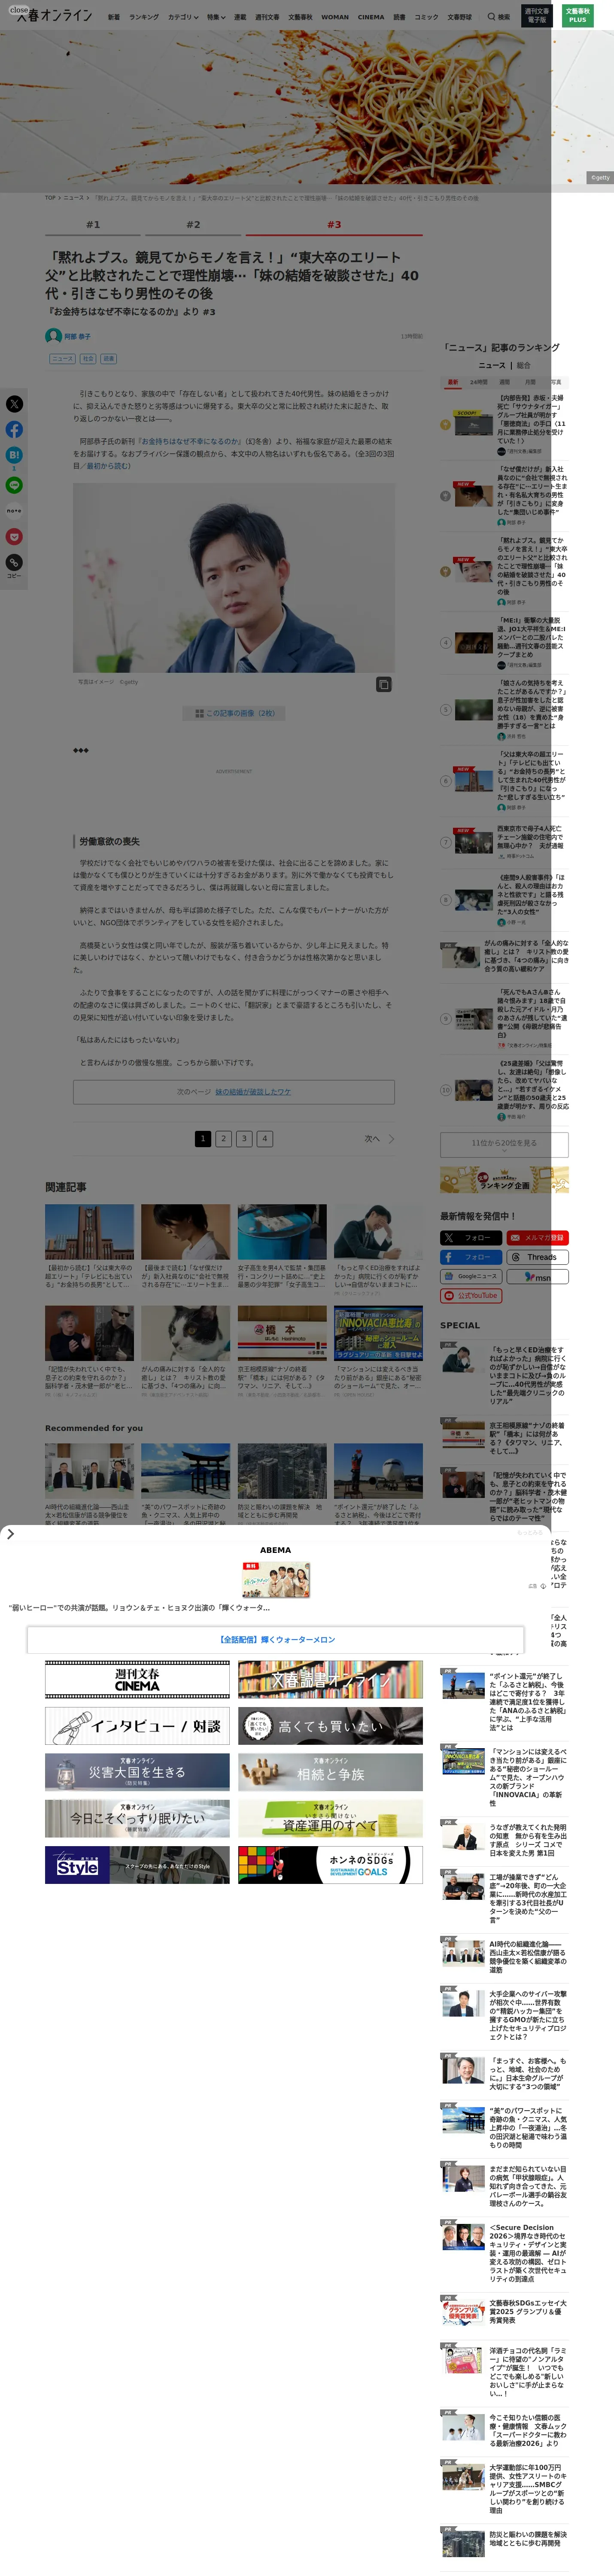Open the WOMAN menu item
The image size is (614, 2576).
click(x=335, y=17)
